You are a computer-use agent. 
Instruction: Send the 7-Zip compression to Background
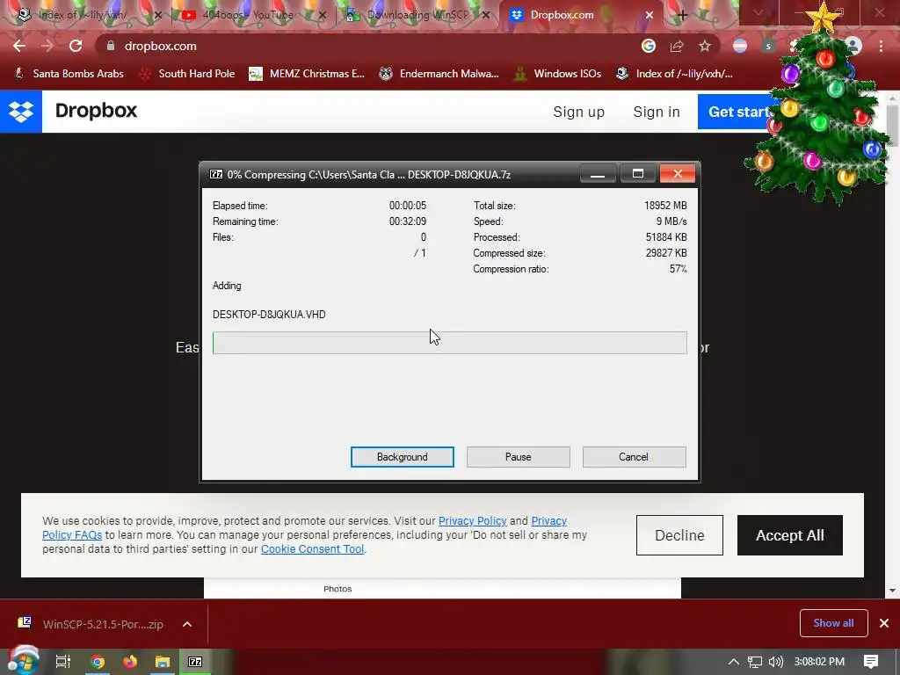tap(402, 457)
